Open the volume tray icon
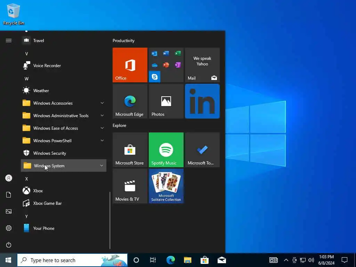 311,260
